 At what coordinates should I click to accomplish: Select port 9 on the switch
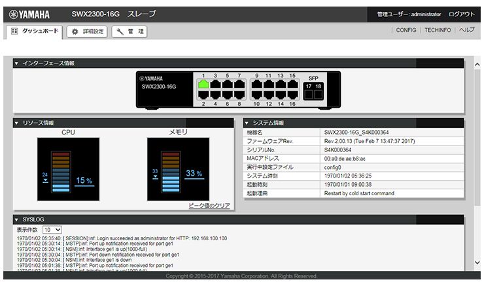pyautogui.click(x=257, y=84)
